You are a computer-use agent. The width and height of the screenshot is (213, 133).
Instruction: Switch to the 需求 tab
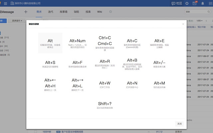pyautogui.click(x=39, y=12)
